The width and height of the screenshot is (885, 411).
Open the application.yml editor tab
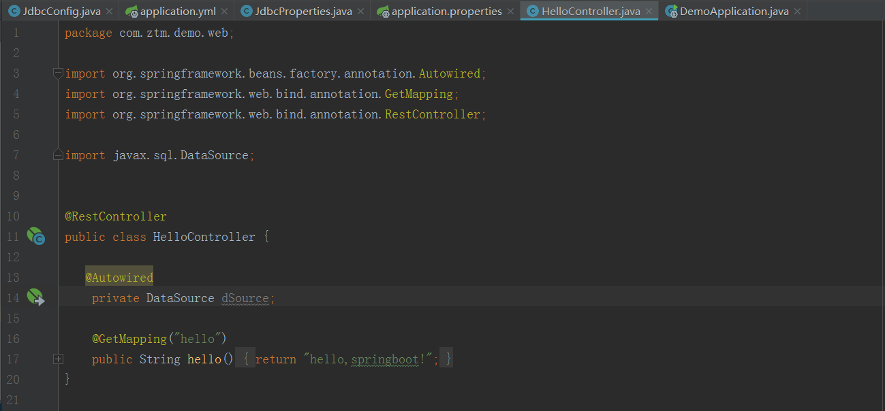click(178, 11)
